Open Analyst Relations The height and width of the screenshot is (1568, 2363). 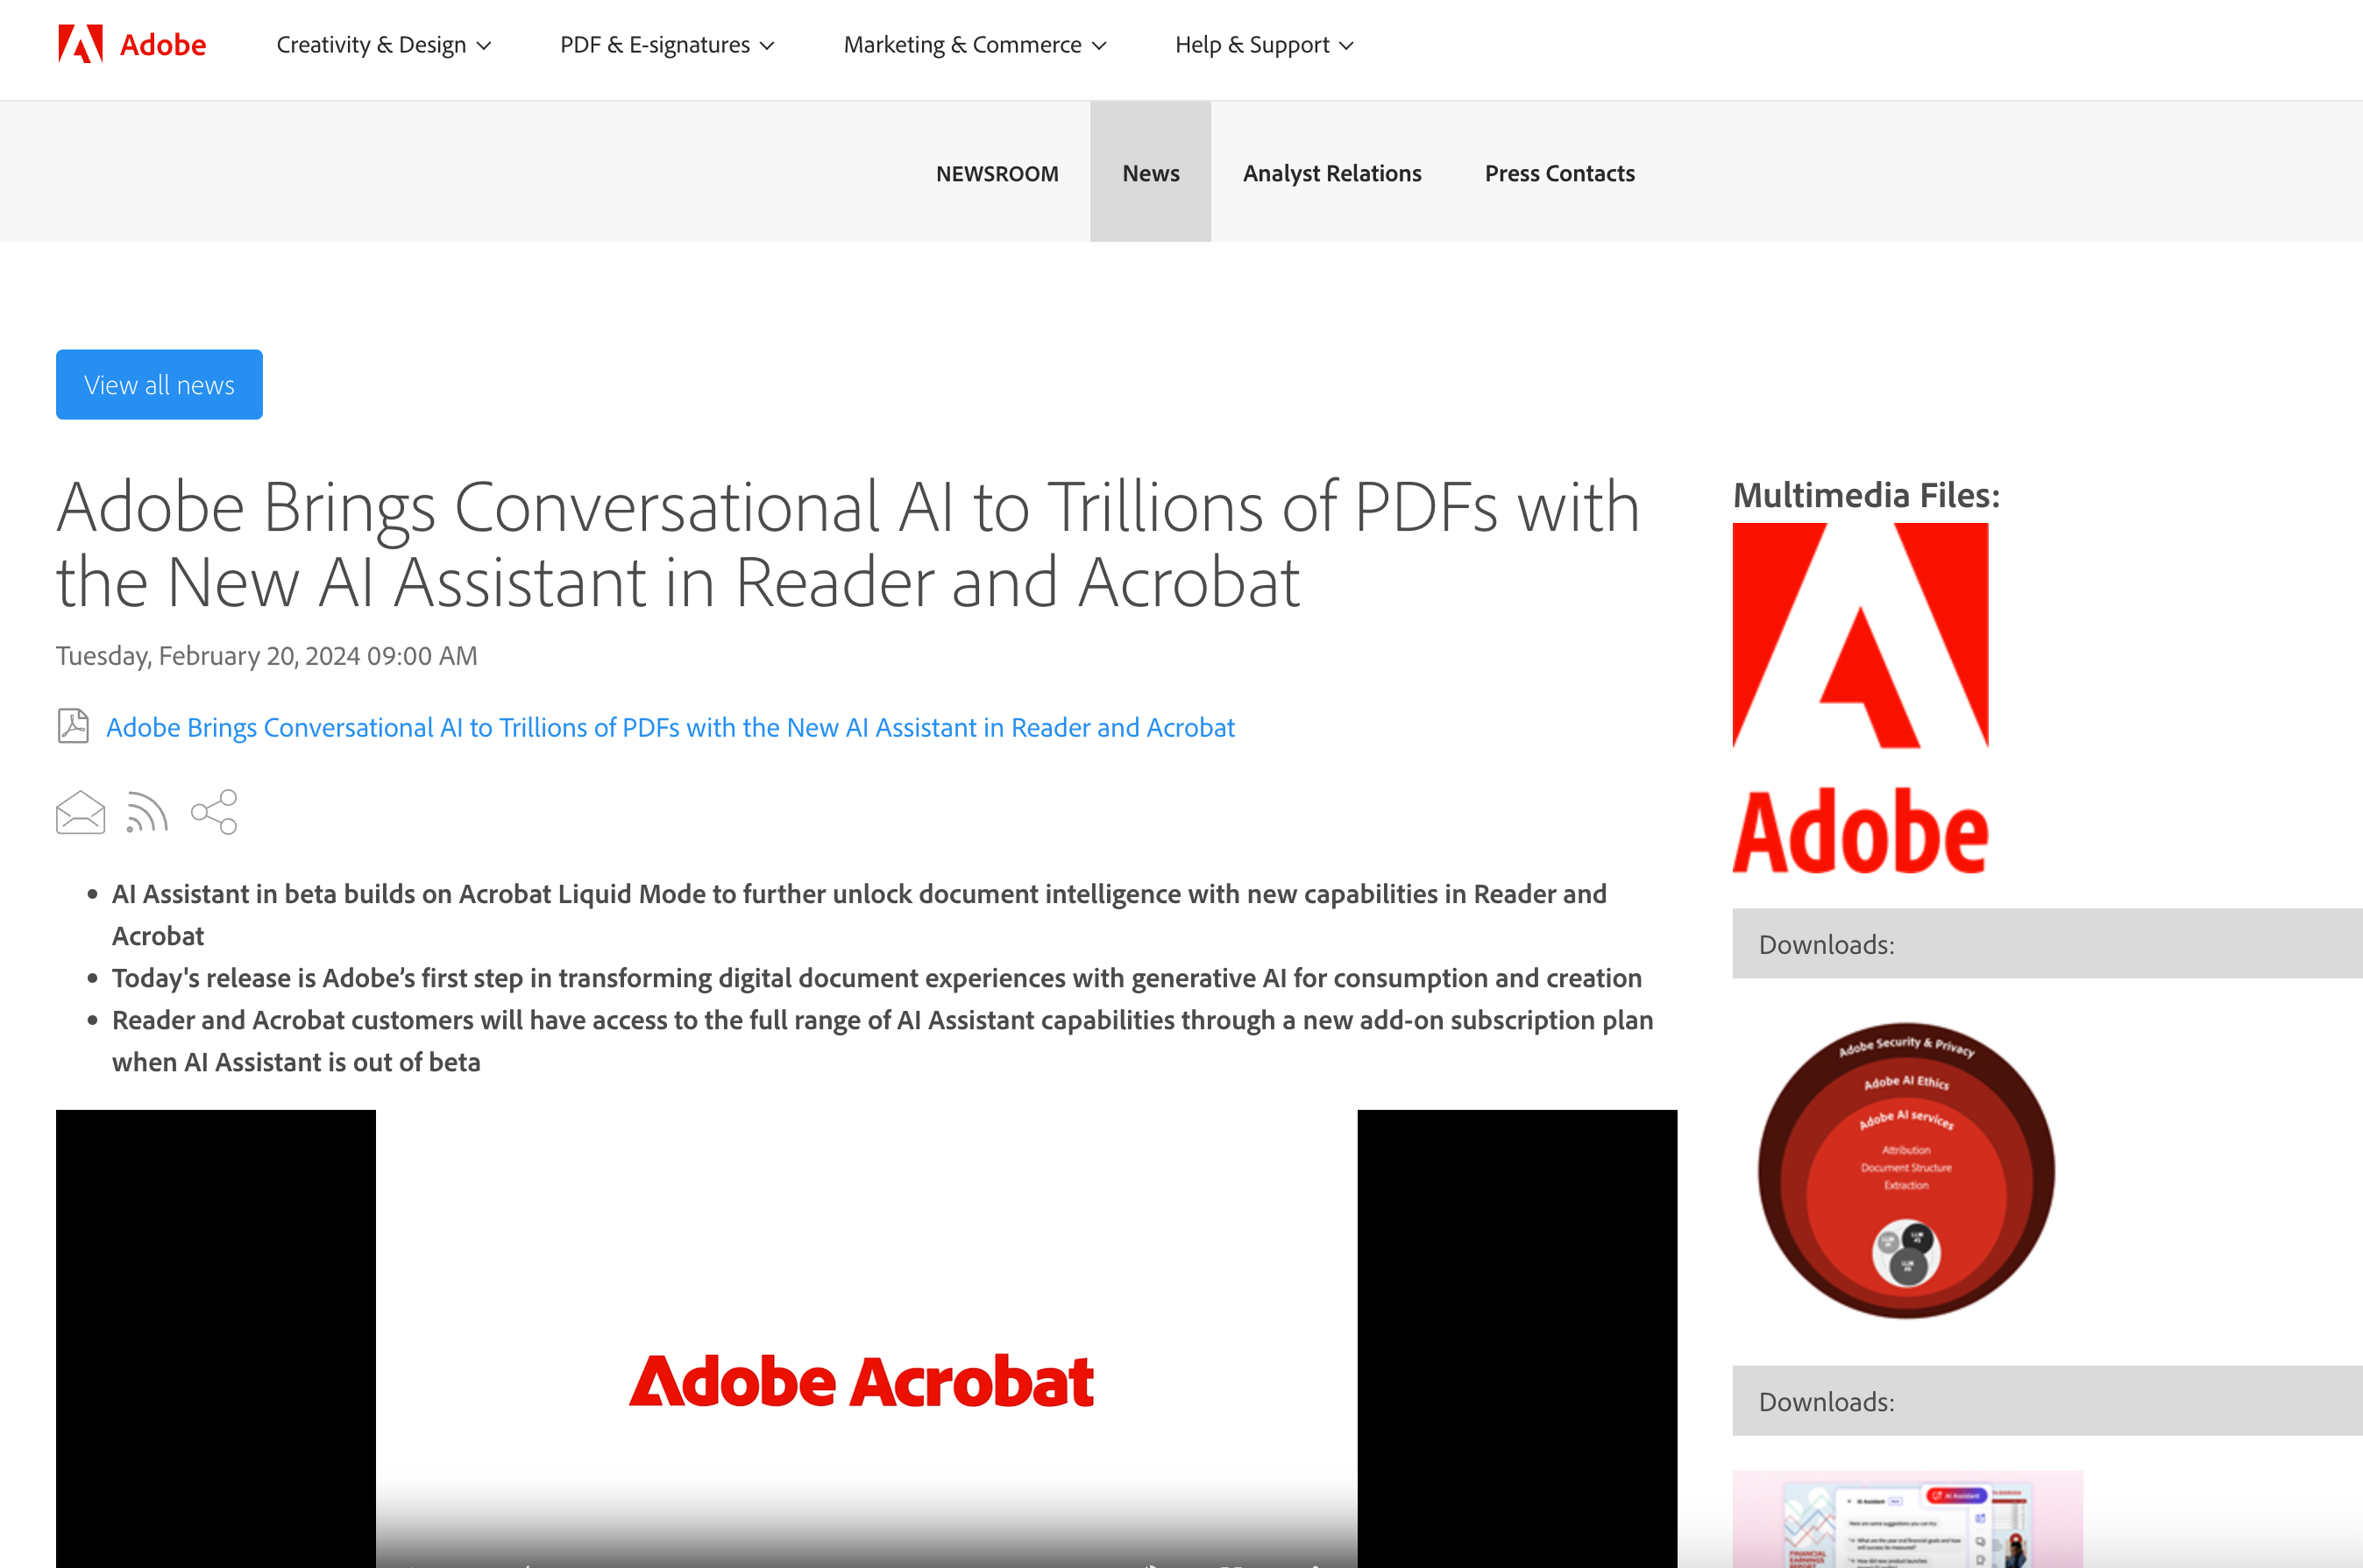[1331, 172]
